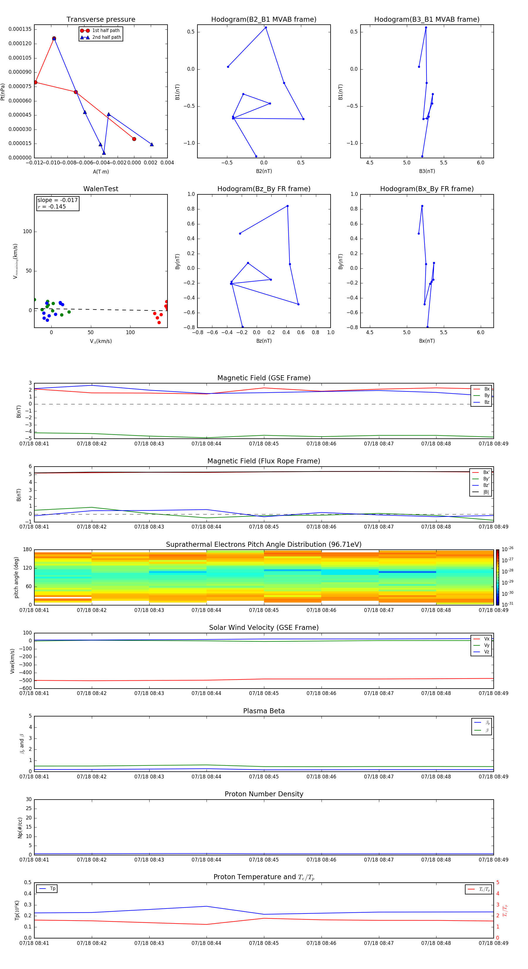Click the "Proton Number Density" title
528x969 pixels.
click(x=264, y=794)
